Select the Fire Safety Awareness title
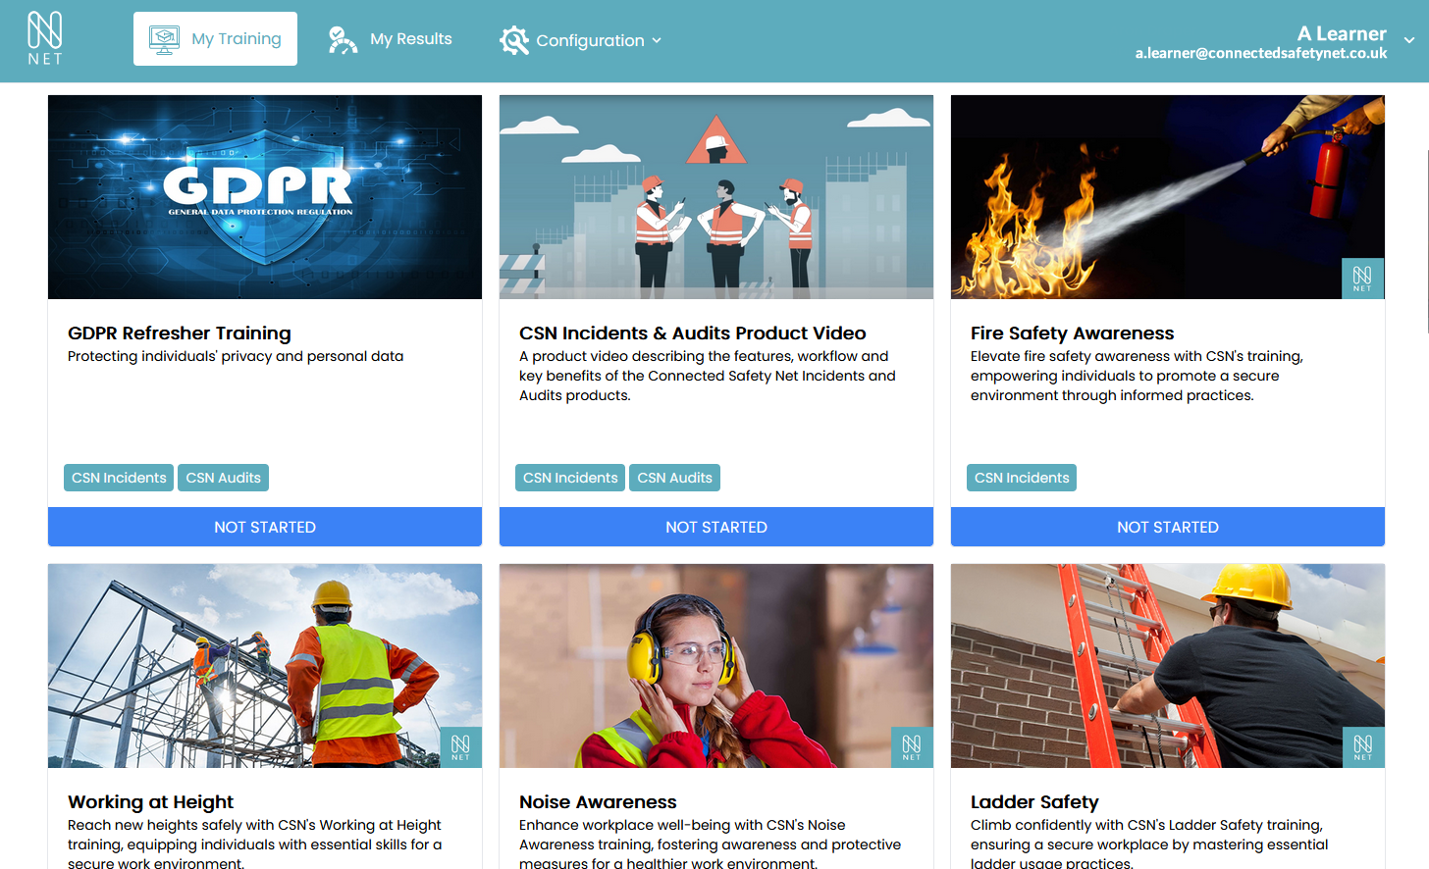Viewport: 1429px width, 869px height. [1072, 333]
